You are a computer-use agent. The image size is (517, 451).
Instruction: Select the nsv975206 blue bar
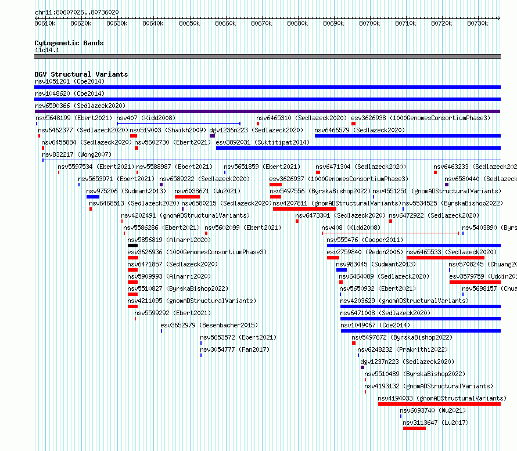click(93, 197)
